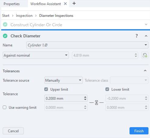Switch to the Properties tab

(12, 4)
